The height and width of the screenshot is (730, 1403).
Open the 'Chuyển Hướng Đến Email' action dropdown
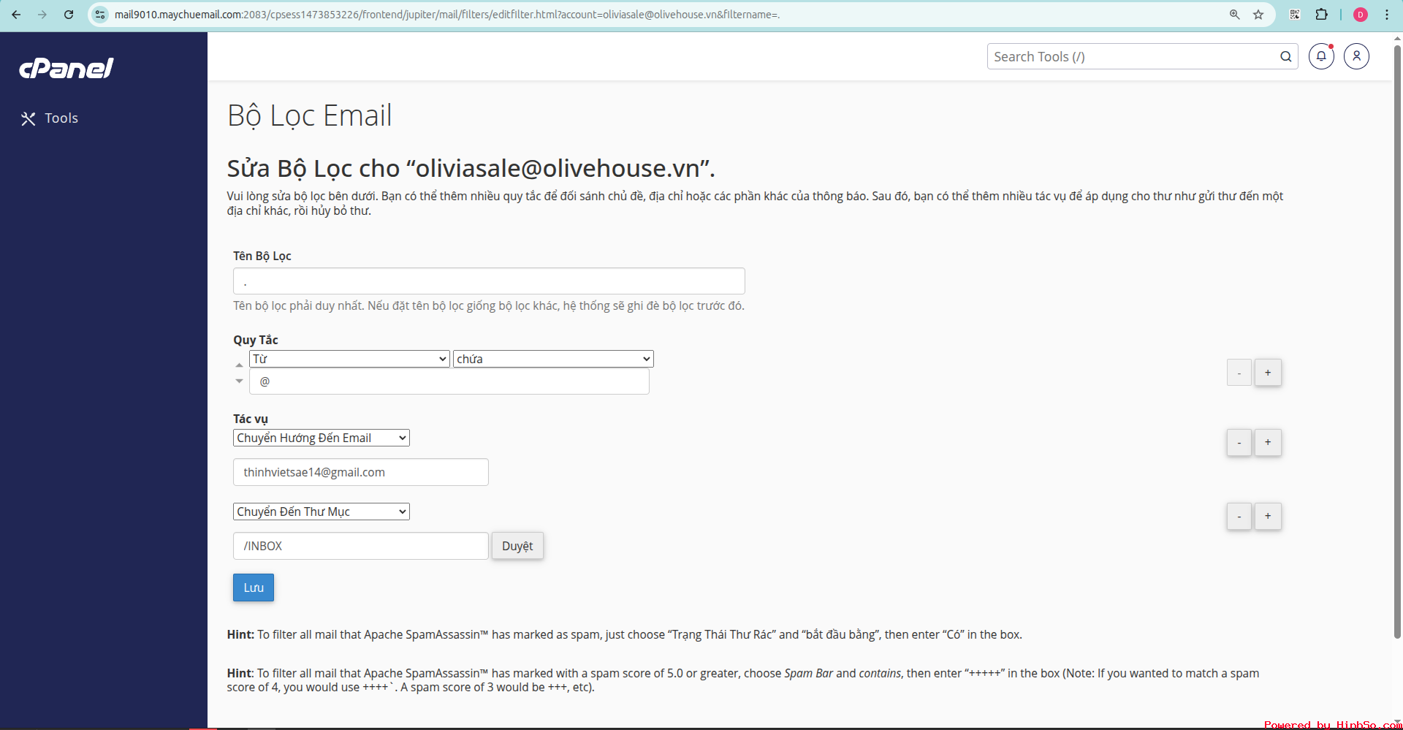click(x=322, y=438)
